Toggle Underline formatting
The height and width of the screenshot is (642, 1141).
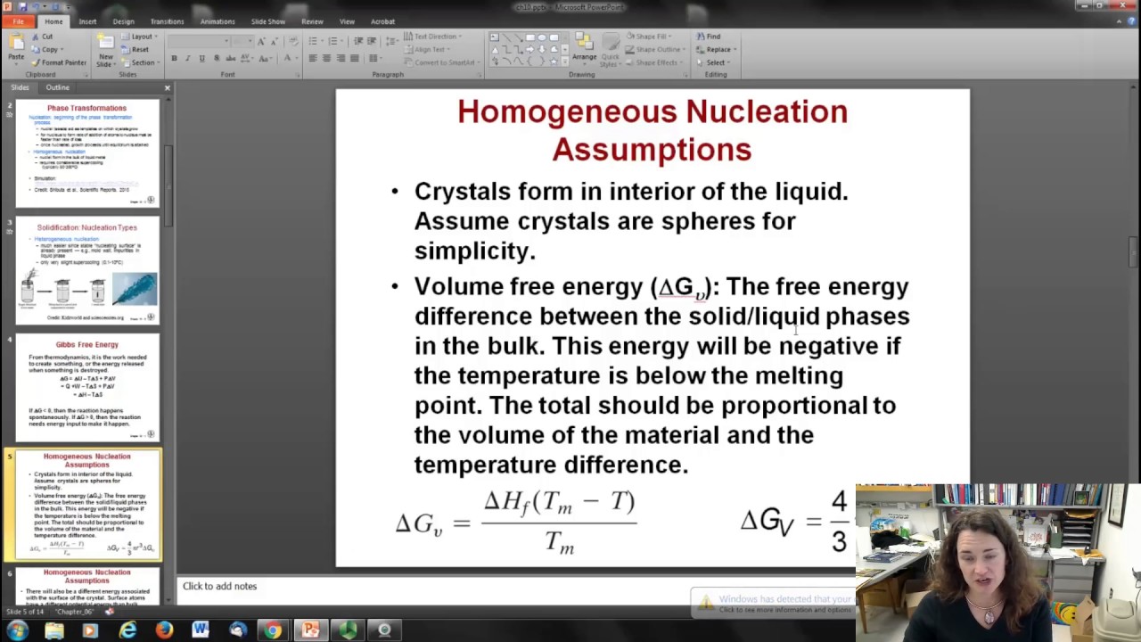coord(201,58)
